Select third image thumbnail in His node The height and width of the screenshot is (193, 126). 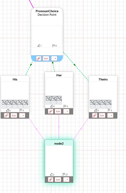(x=15, y=104)
